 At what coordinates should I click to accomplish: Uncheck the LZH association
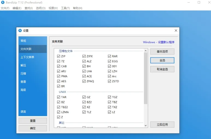pyautogui.click(x=109, y=71)
